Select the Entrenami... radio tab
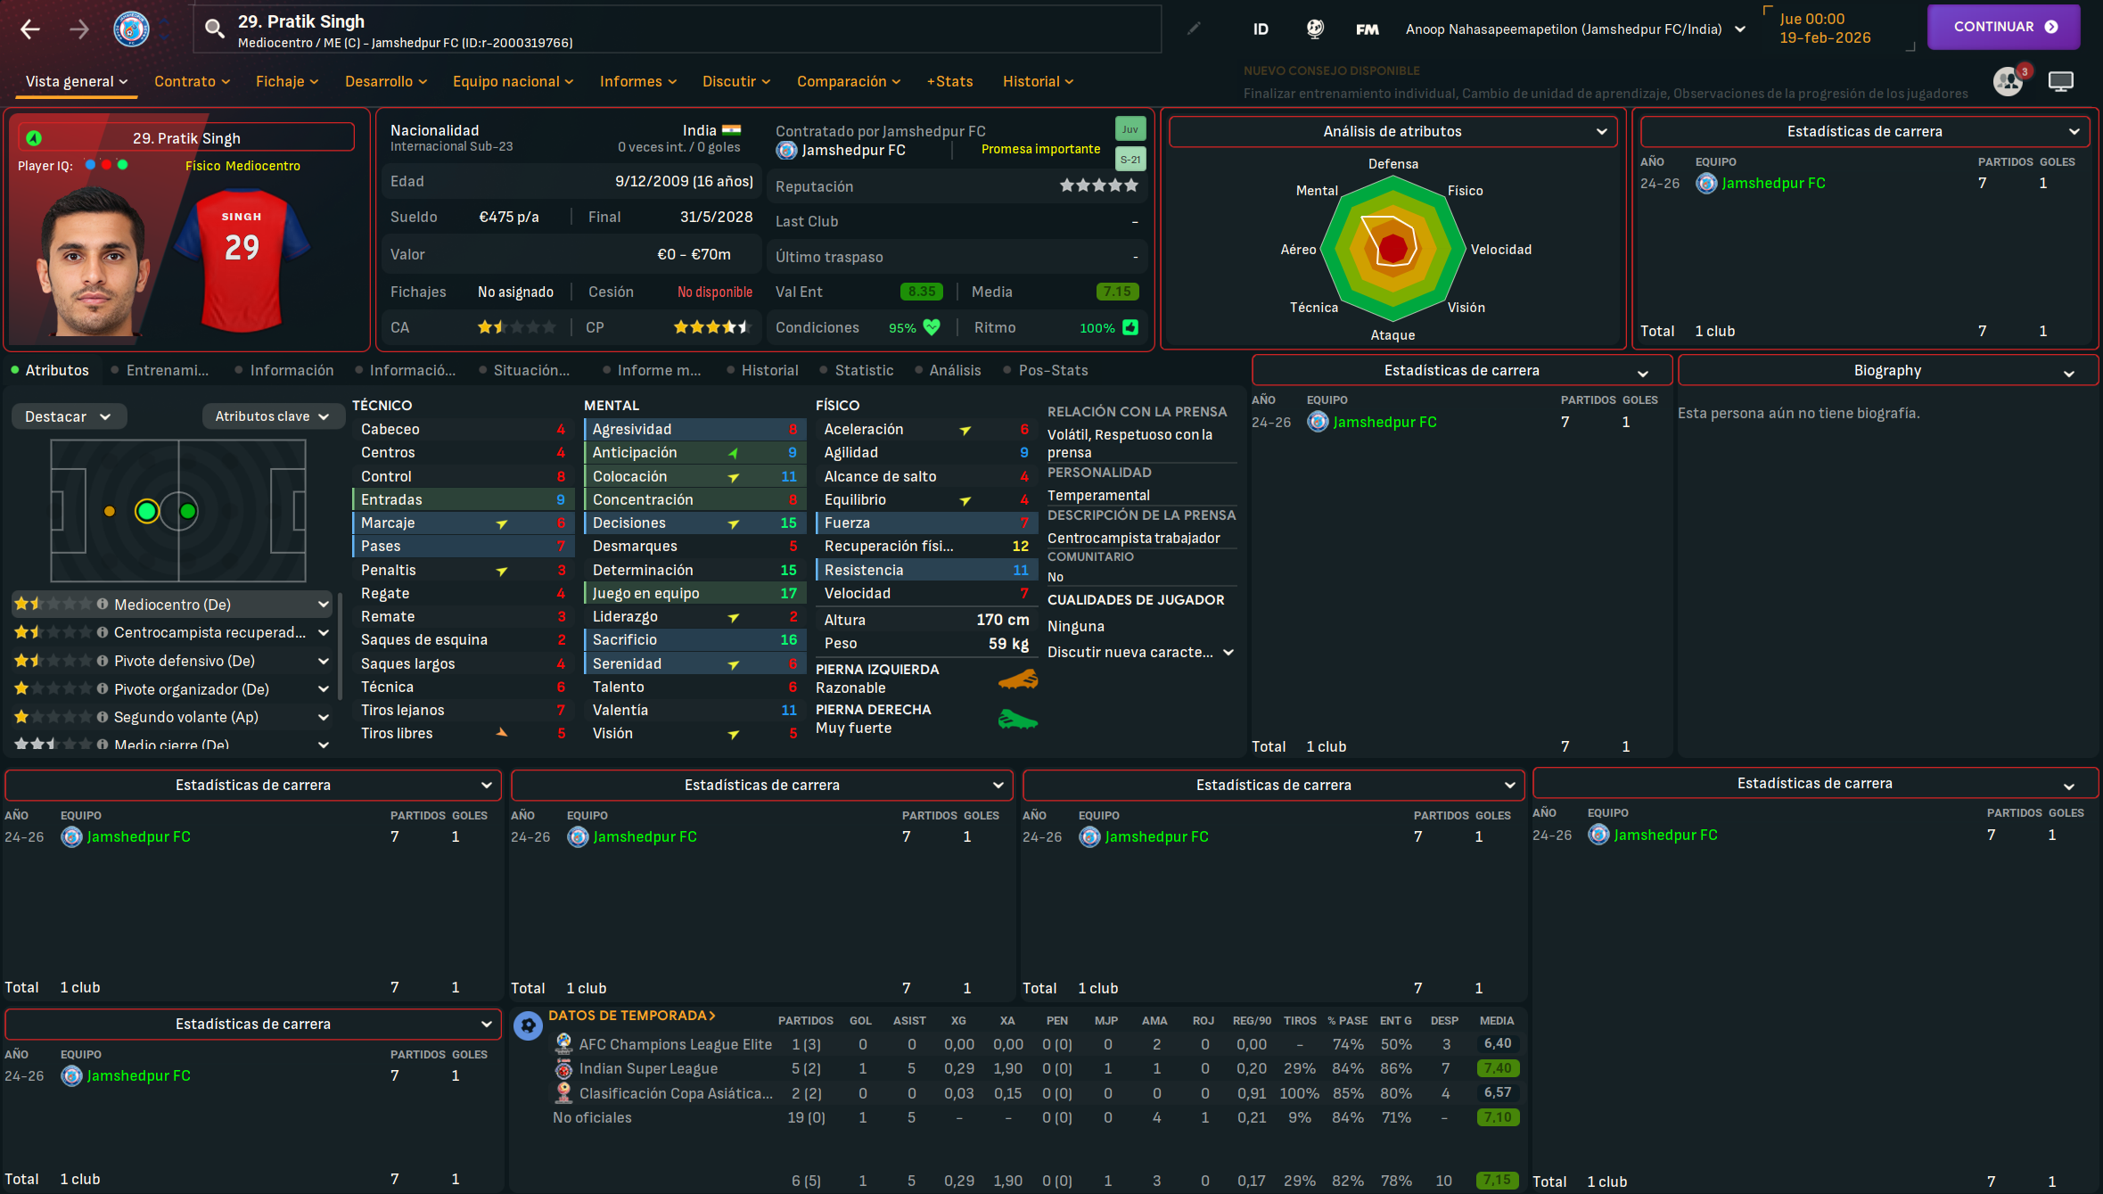 point(160,370)
